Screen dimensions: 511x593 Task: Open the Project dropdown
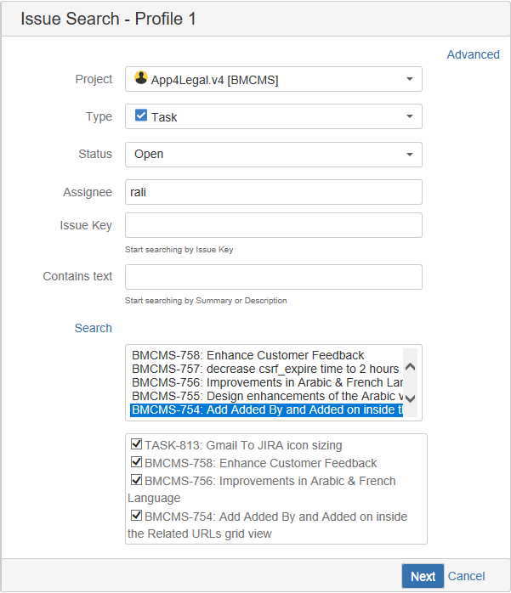[x=274, y=79]
